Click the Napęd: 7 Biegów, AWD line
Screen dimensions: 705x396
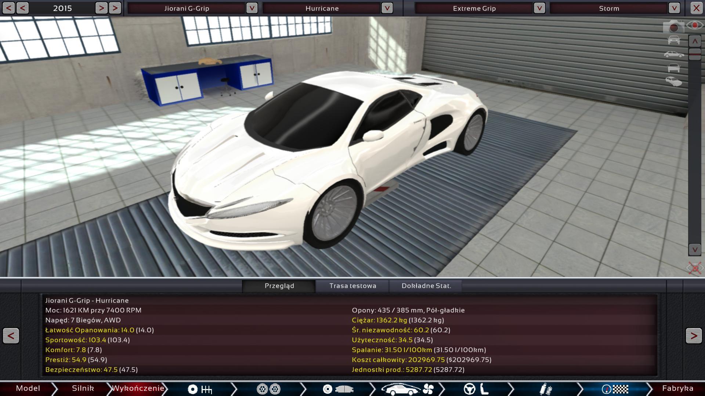point(83,320)
